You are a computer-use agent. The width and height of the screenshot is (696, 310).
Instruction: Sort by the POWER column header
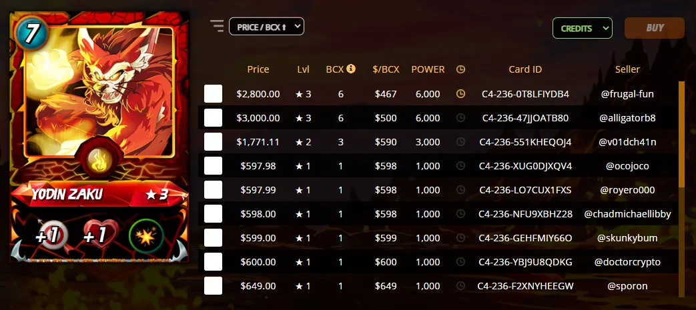(428, 69)
